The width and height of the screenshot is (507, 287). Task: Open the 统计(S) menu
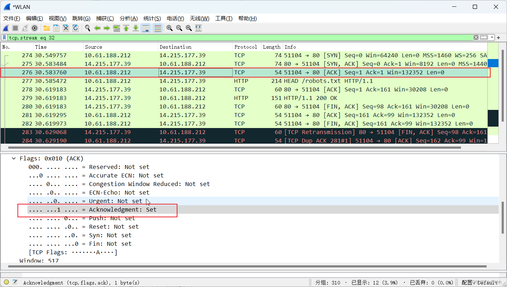152,18
